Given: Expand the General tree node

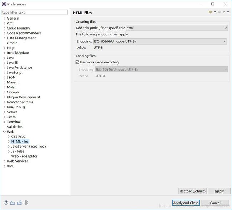Looking at the screenshot, I should pos(4,19).
